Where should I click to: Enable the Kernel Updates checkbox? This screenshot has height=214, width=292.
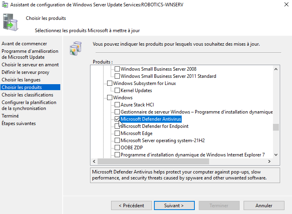click(117, 91)
